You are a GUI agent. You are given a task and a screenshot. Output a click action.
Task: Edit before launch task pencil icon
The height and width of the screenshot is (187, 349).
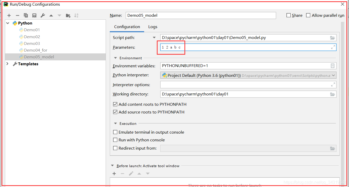coord(131,174)
